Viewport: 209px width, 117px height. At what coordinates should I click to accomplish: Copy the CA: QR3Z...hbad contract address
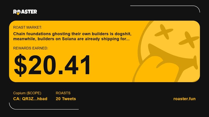[x=30, y=99]
